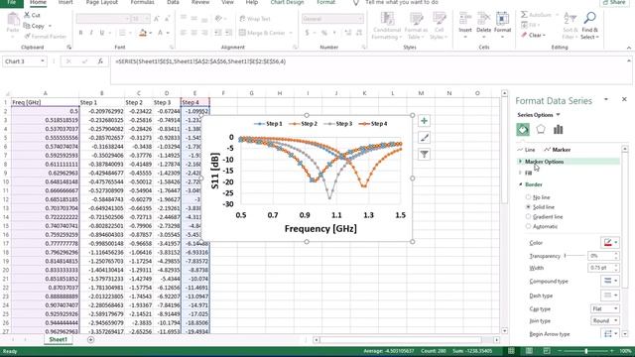Expand Marker Options section
This screenshot has height=357, width=635.
point(544,162)
